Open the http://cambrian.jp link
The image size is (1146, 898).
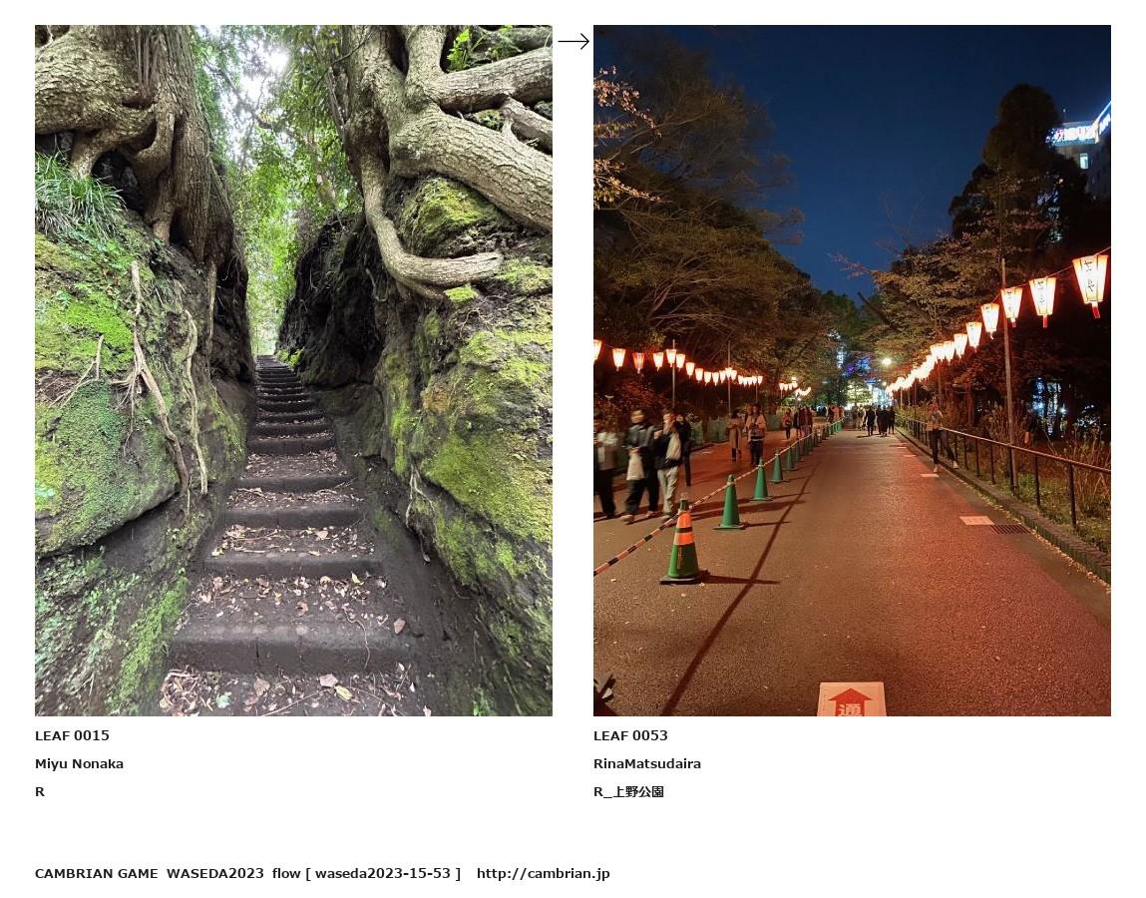[x=543, y=873]
